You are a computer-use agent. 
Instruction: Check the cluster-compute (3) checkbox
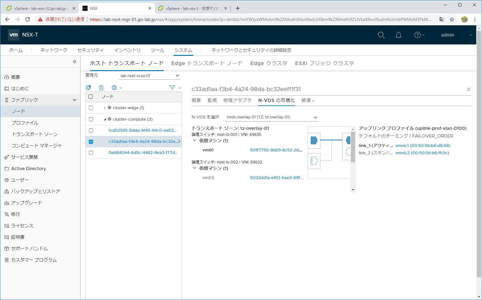coord(91,119)
